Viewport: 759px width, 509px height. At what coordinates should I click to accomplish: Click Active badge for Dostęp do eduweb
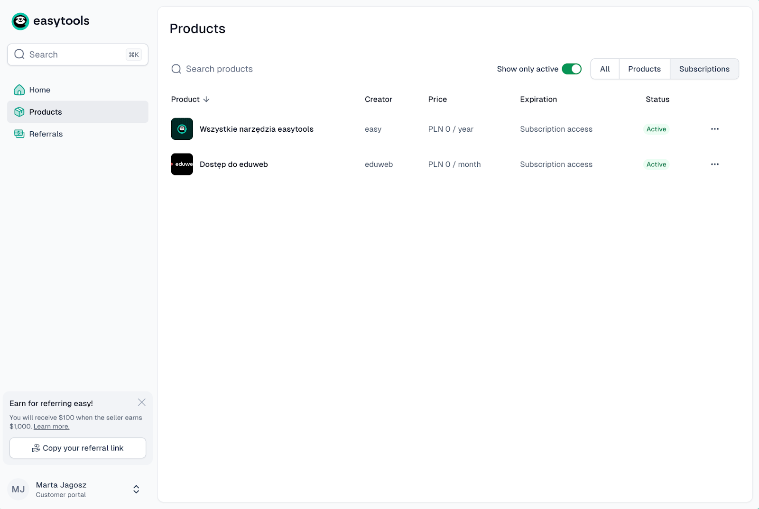coord(657,164)
